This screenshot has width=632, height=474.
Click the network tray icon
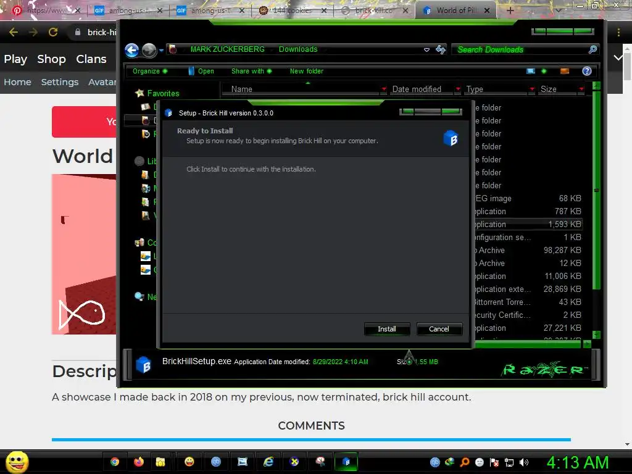point(509,462)
